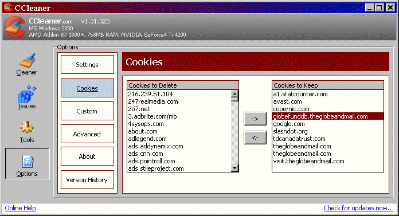The image size is (399, 216).
Task: Select the Options section notepad icon
Action: [27, 162]
